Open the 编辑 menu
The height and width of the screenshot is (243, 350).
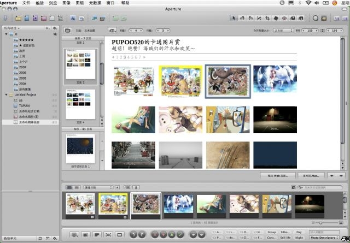[x=39, y=3]
